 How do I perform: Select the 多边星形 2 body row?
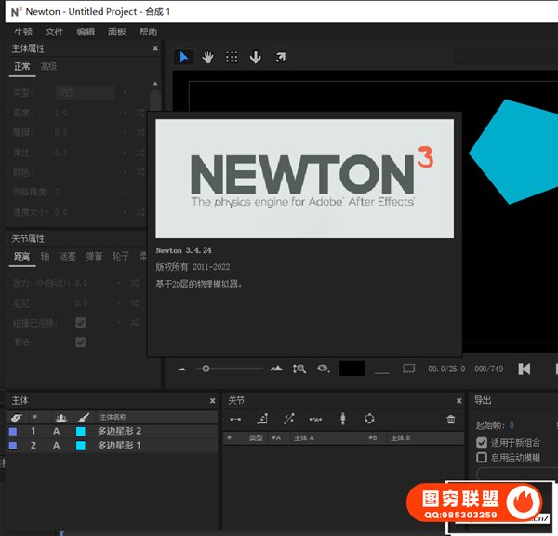pyautogui.click(x=119, y=432)
